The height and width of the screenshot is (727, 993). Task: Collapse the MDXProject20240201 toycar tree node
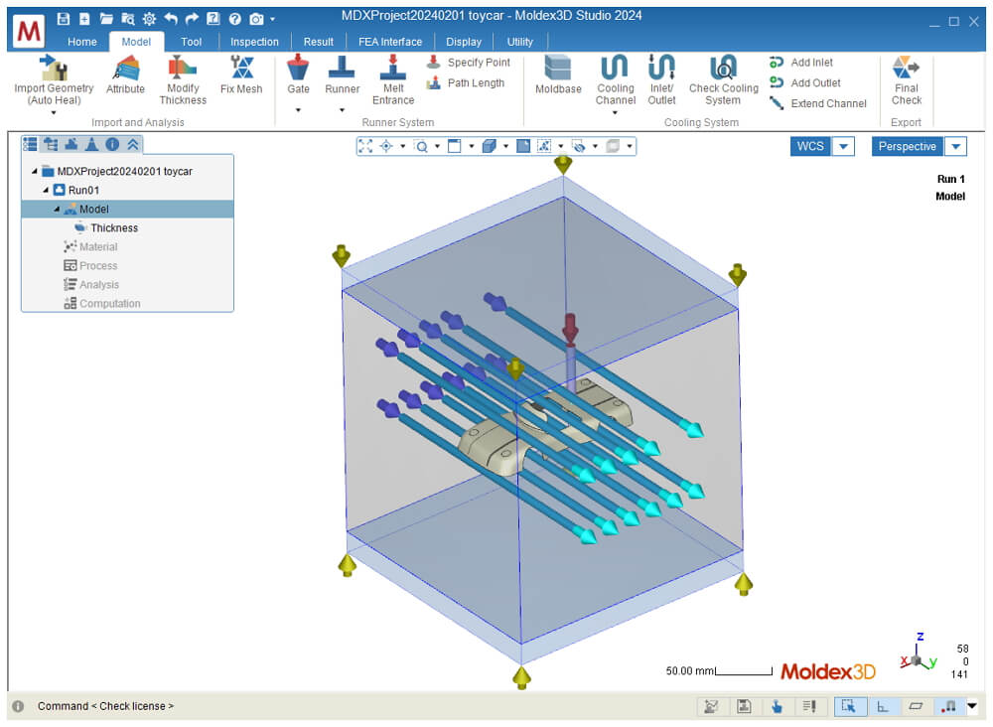click(x=34, y=171)
